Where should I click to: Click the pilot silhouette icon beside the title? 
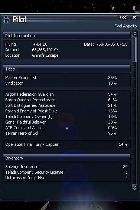pos(6,19)
